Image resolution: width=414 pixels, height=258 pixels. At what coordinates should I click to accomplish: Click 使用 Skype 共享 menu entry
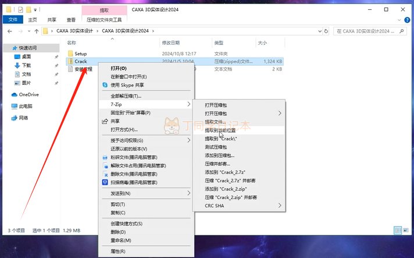pos(127,85)
